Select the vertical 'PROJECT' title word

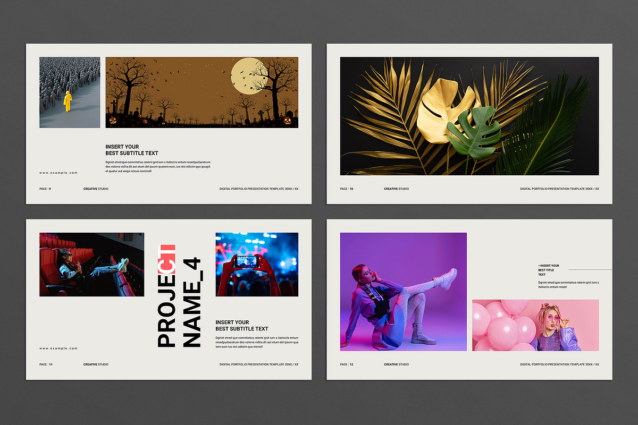click(x=167, y=296)
